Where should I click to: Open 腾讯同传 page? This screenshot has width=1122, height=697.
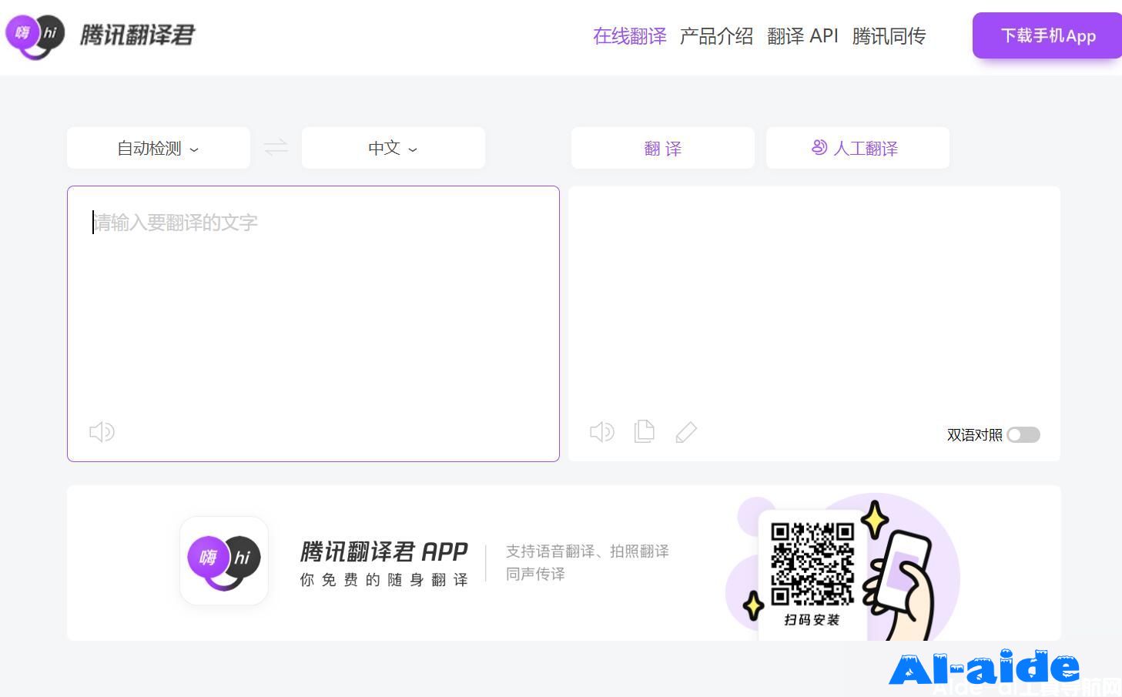[x=889, y=36]
